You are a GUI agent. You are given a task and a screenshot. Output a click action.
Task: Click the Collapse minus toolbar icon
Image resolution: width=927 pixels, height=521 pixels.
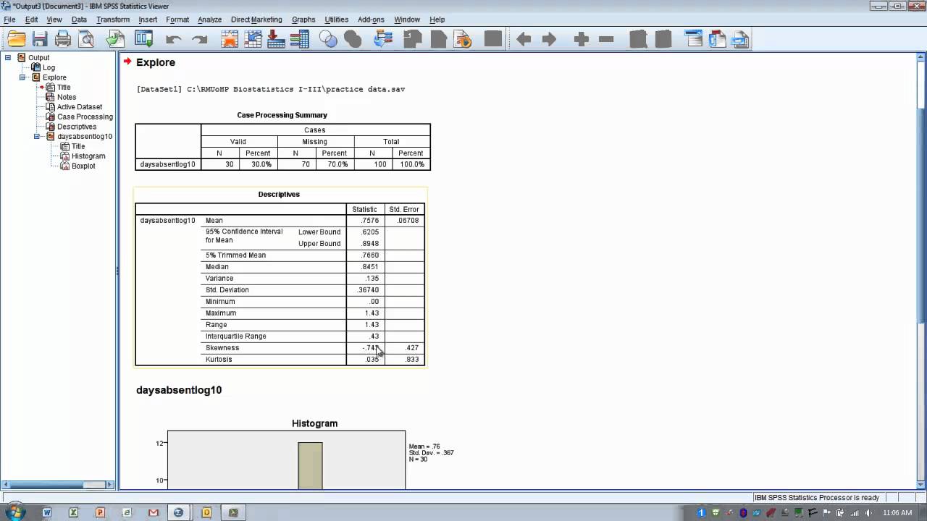point(606,39)
